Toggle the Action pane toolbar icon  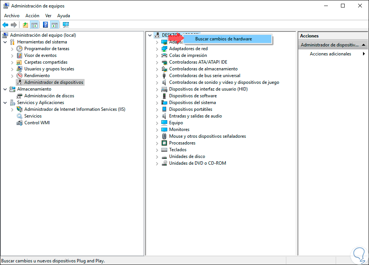(x=55, y=25)
